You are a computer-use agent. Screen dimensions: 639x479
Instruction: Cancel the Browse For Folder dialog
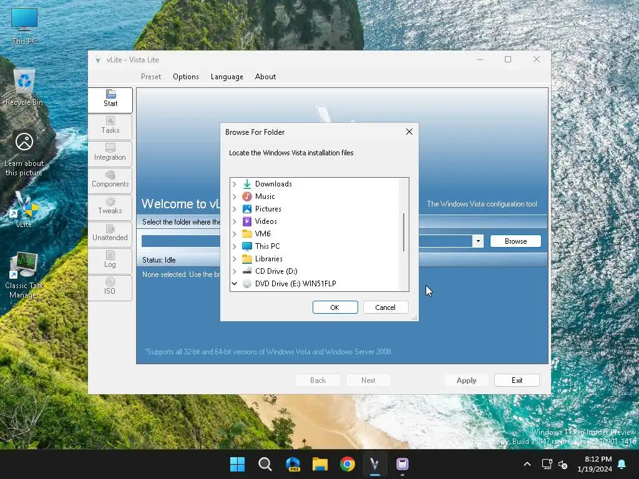(x=386, y=307)
